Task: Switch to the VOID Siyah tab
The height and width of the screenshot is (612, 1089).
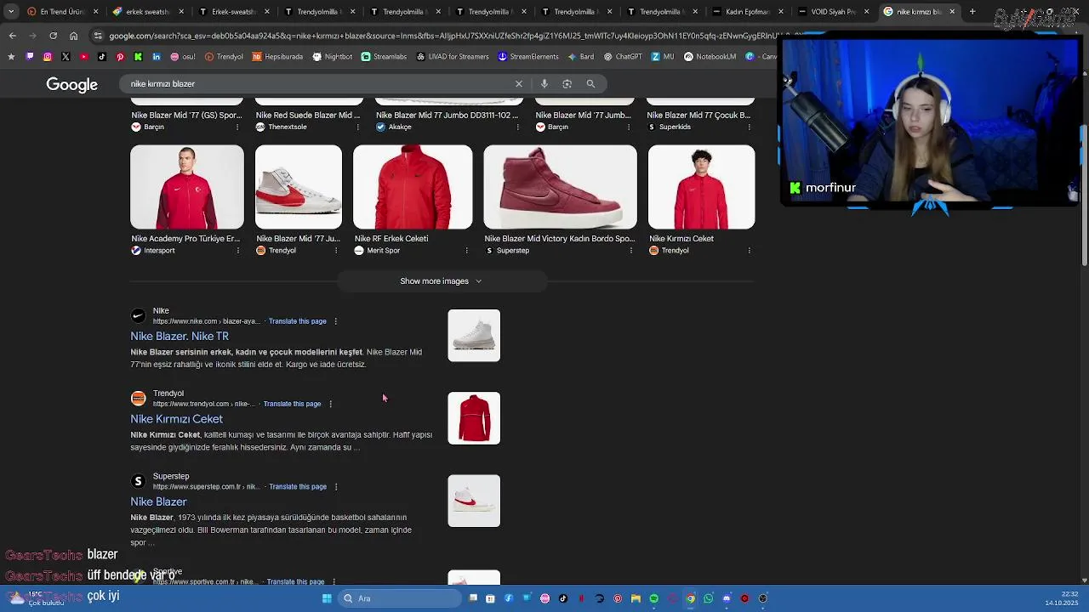Action: [x=832, y=12]
